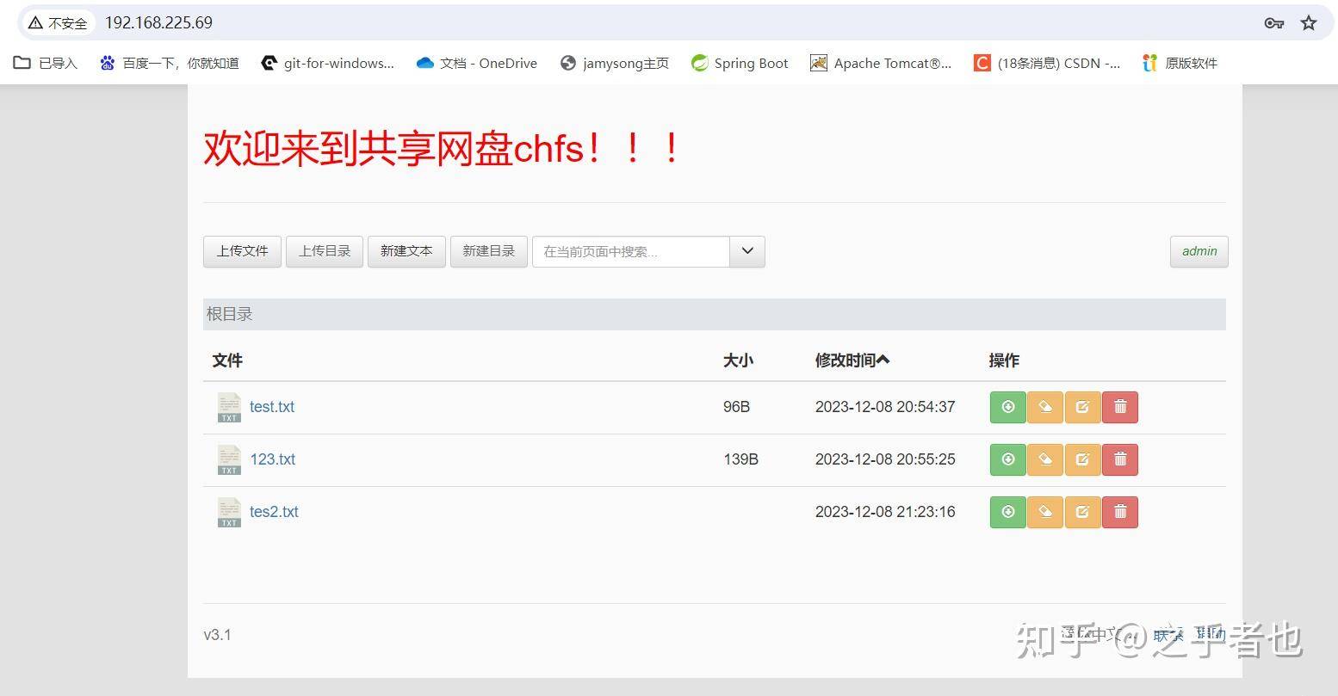
Task: Click the 96B size cell
Action: 736,407
